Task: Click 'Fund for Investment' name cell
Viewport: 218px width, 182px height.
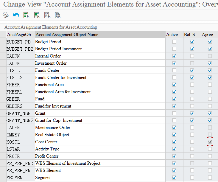Action: pyautogui.click(x=100, y=106)
